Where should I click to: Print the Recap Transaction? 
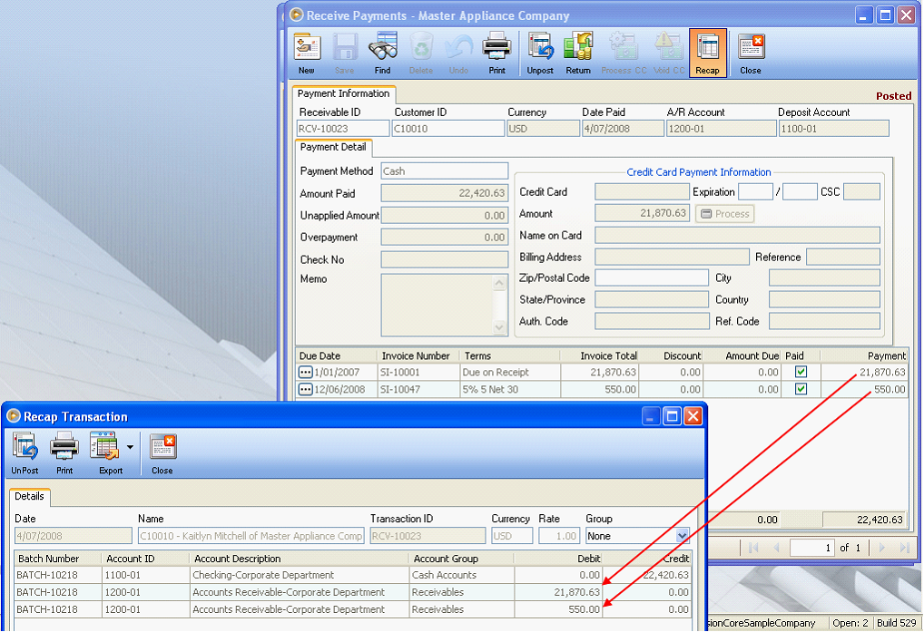pos(64,453)
